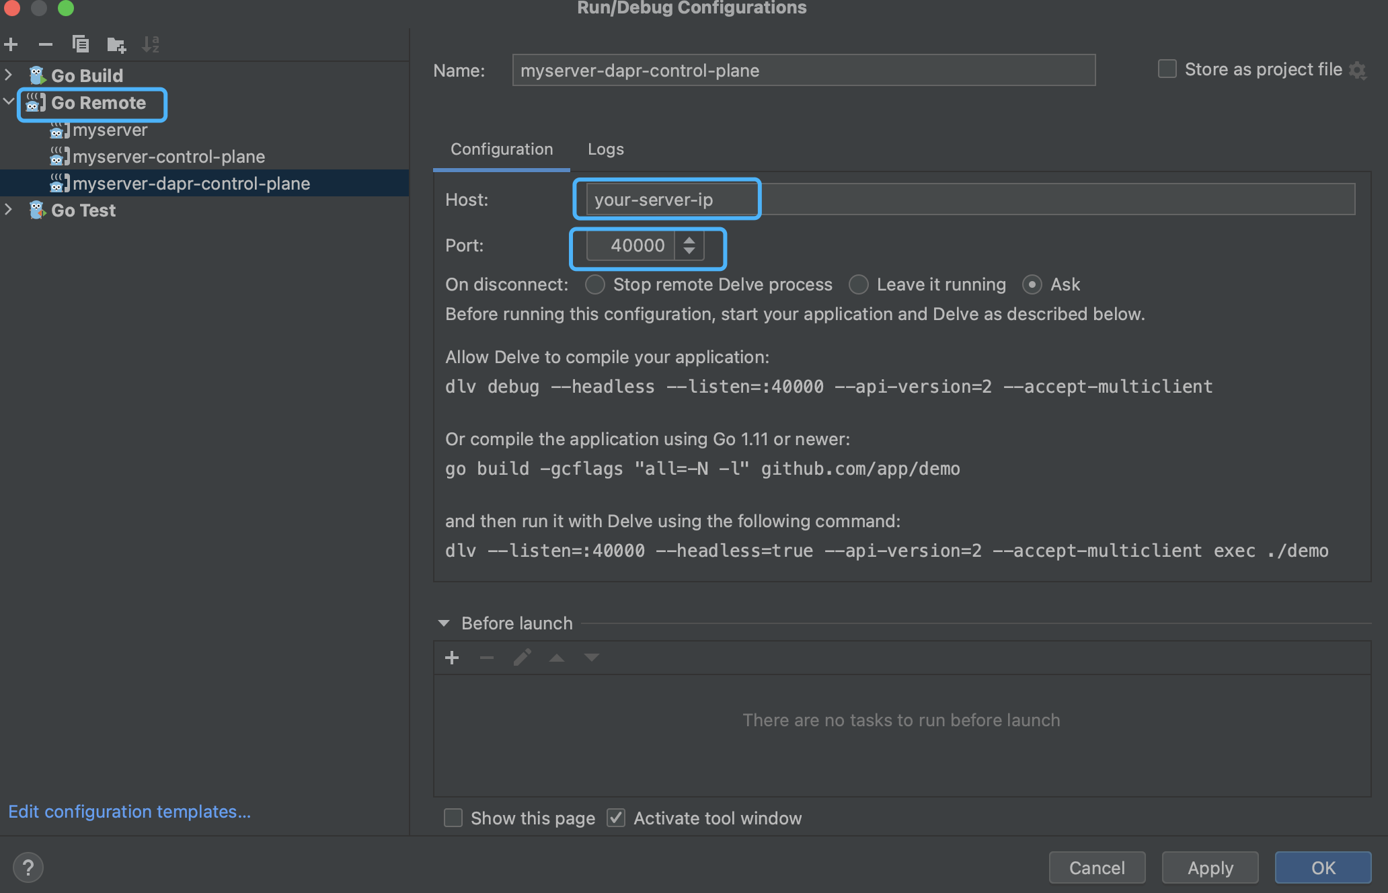The height and width of the screenshot is (893, 1388).
Task: Enable Show this page checkbox
Action: click(453, 818)
